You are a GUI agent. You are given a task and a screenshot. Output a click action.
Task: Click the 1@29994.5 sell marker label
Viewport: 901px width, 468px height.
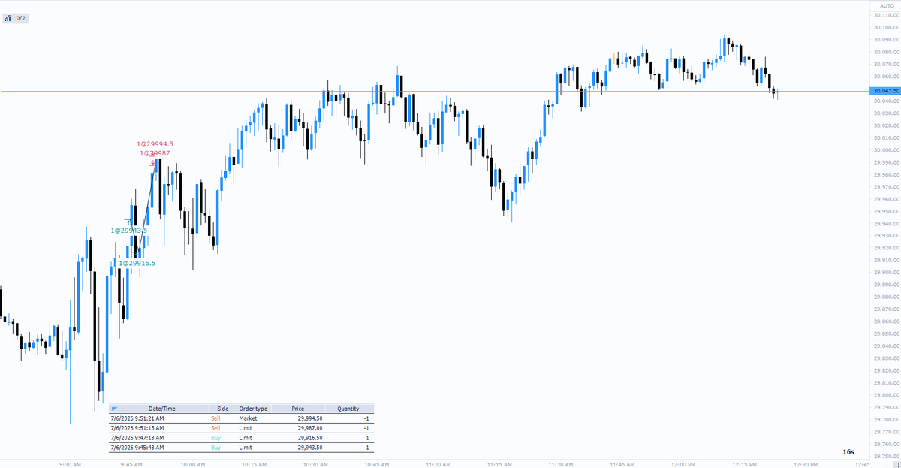pos(155,144)
